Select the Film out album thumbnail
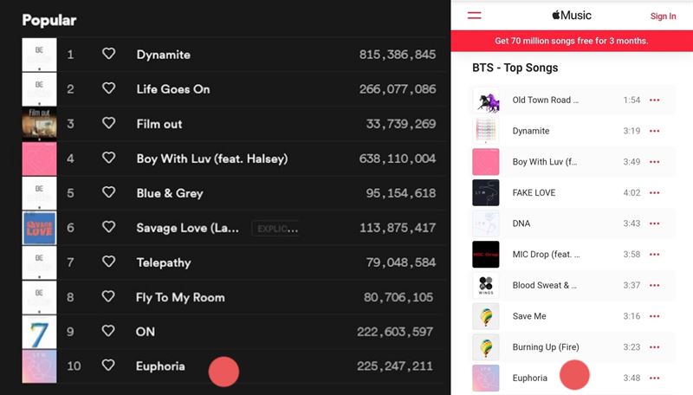Image resolution: width=693 pixels, height=395 pixels. 39,124
